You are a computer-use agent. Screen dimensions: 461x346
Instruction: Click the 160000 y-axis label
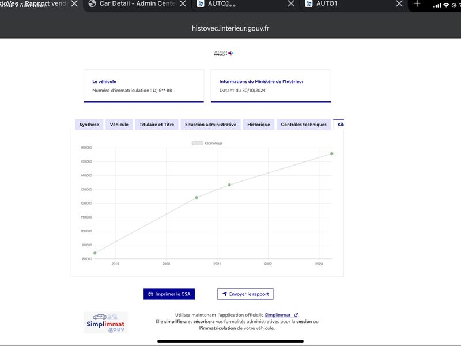coord(86,148)
